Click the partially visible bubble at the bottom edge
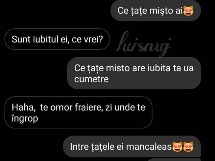The image size is (215, 161). coord(174,160)
